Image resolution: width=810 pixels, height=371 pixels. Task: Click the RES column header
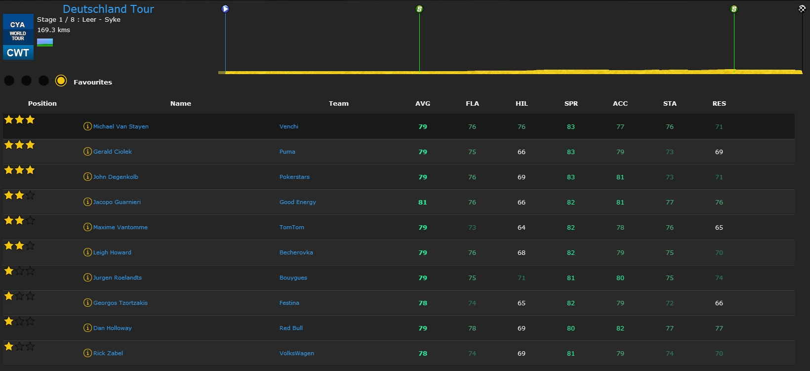719,103
